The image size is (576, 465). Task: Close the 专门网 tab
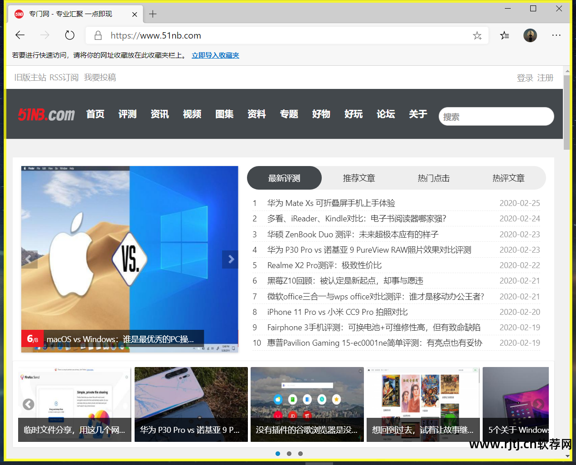135,14
